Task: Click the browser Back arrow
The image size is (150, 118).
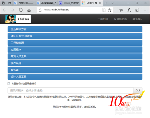Action: pyautogui.click(x=4, y=10)
